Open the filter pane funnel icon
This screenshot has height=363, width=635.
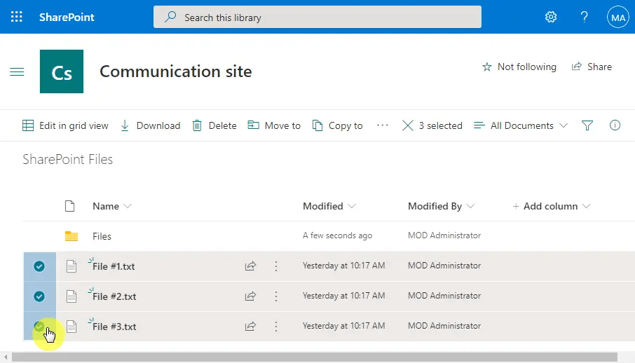[587, 125]
